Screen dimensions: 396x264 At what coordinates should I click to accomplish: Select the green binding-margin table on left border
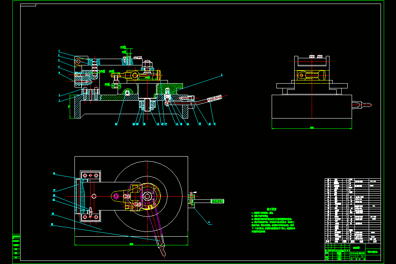click(16, 247)
